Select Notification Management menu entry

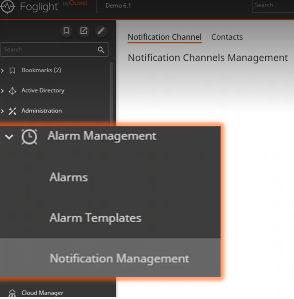(x=110, y=258)
